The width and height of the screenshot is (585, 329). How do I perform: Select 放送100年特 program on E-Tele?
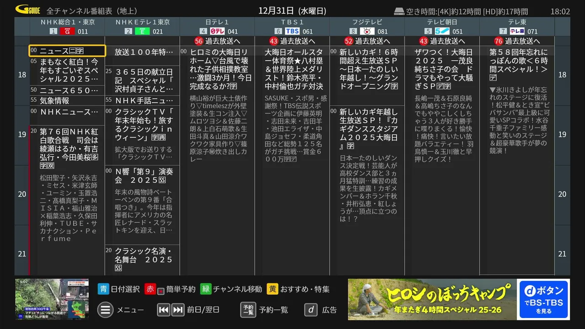coord(143,56)
